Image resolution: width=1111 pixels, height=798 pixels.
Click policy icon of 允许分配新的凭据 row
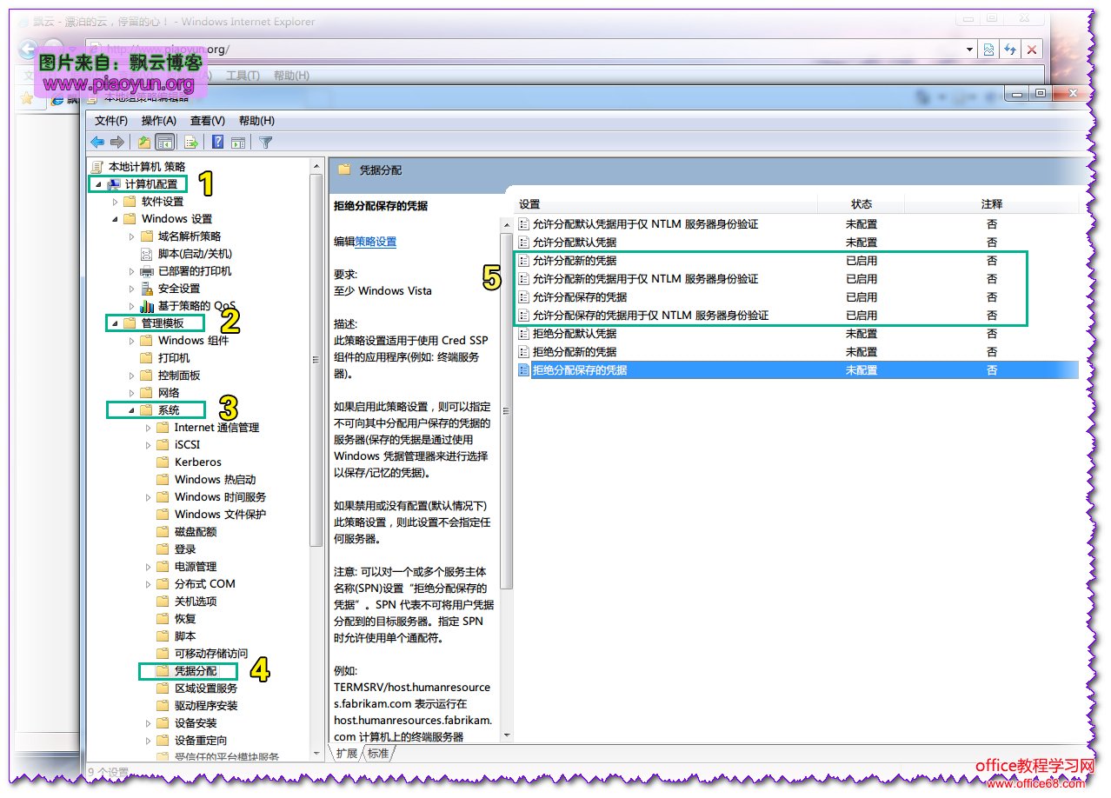pos(523,261)
